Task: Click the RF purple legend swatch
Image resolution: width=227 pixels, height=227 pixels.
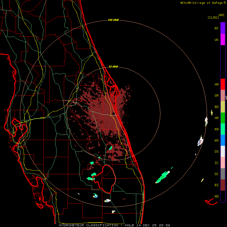Action: coord(223,28)
